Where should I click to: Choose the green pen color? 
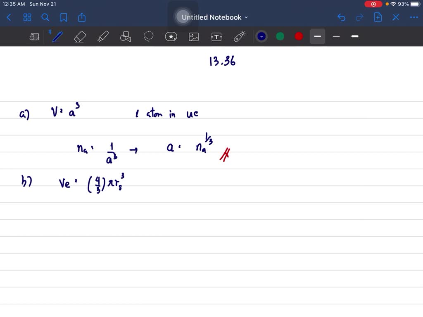(x=280, y=36)
